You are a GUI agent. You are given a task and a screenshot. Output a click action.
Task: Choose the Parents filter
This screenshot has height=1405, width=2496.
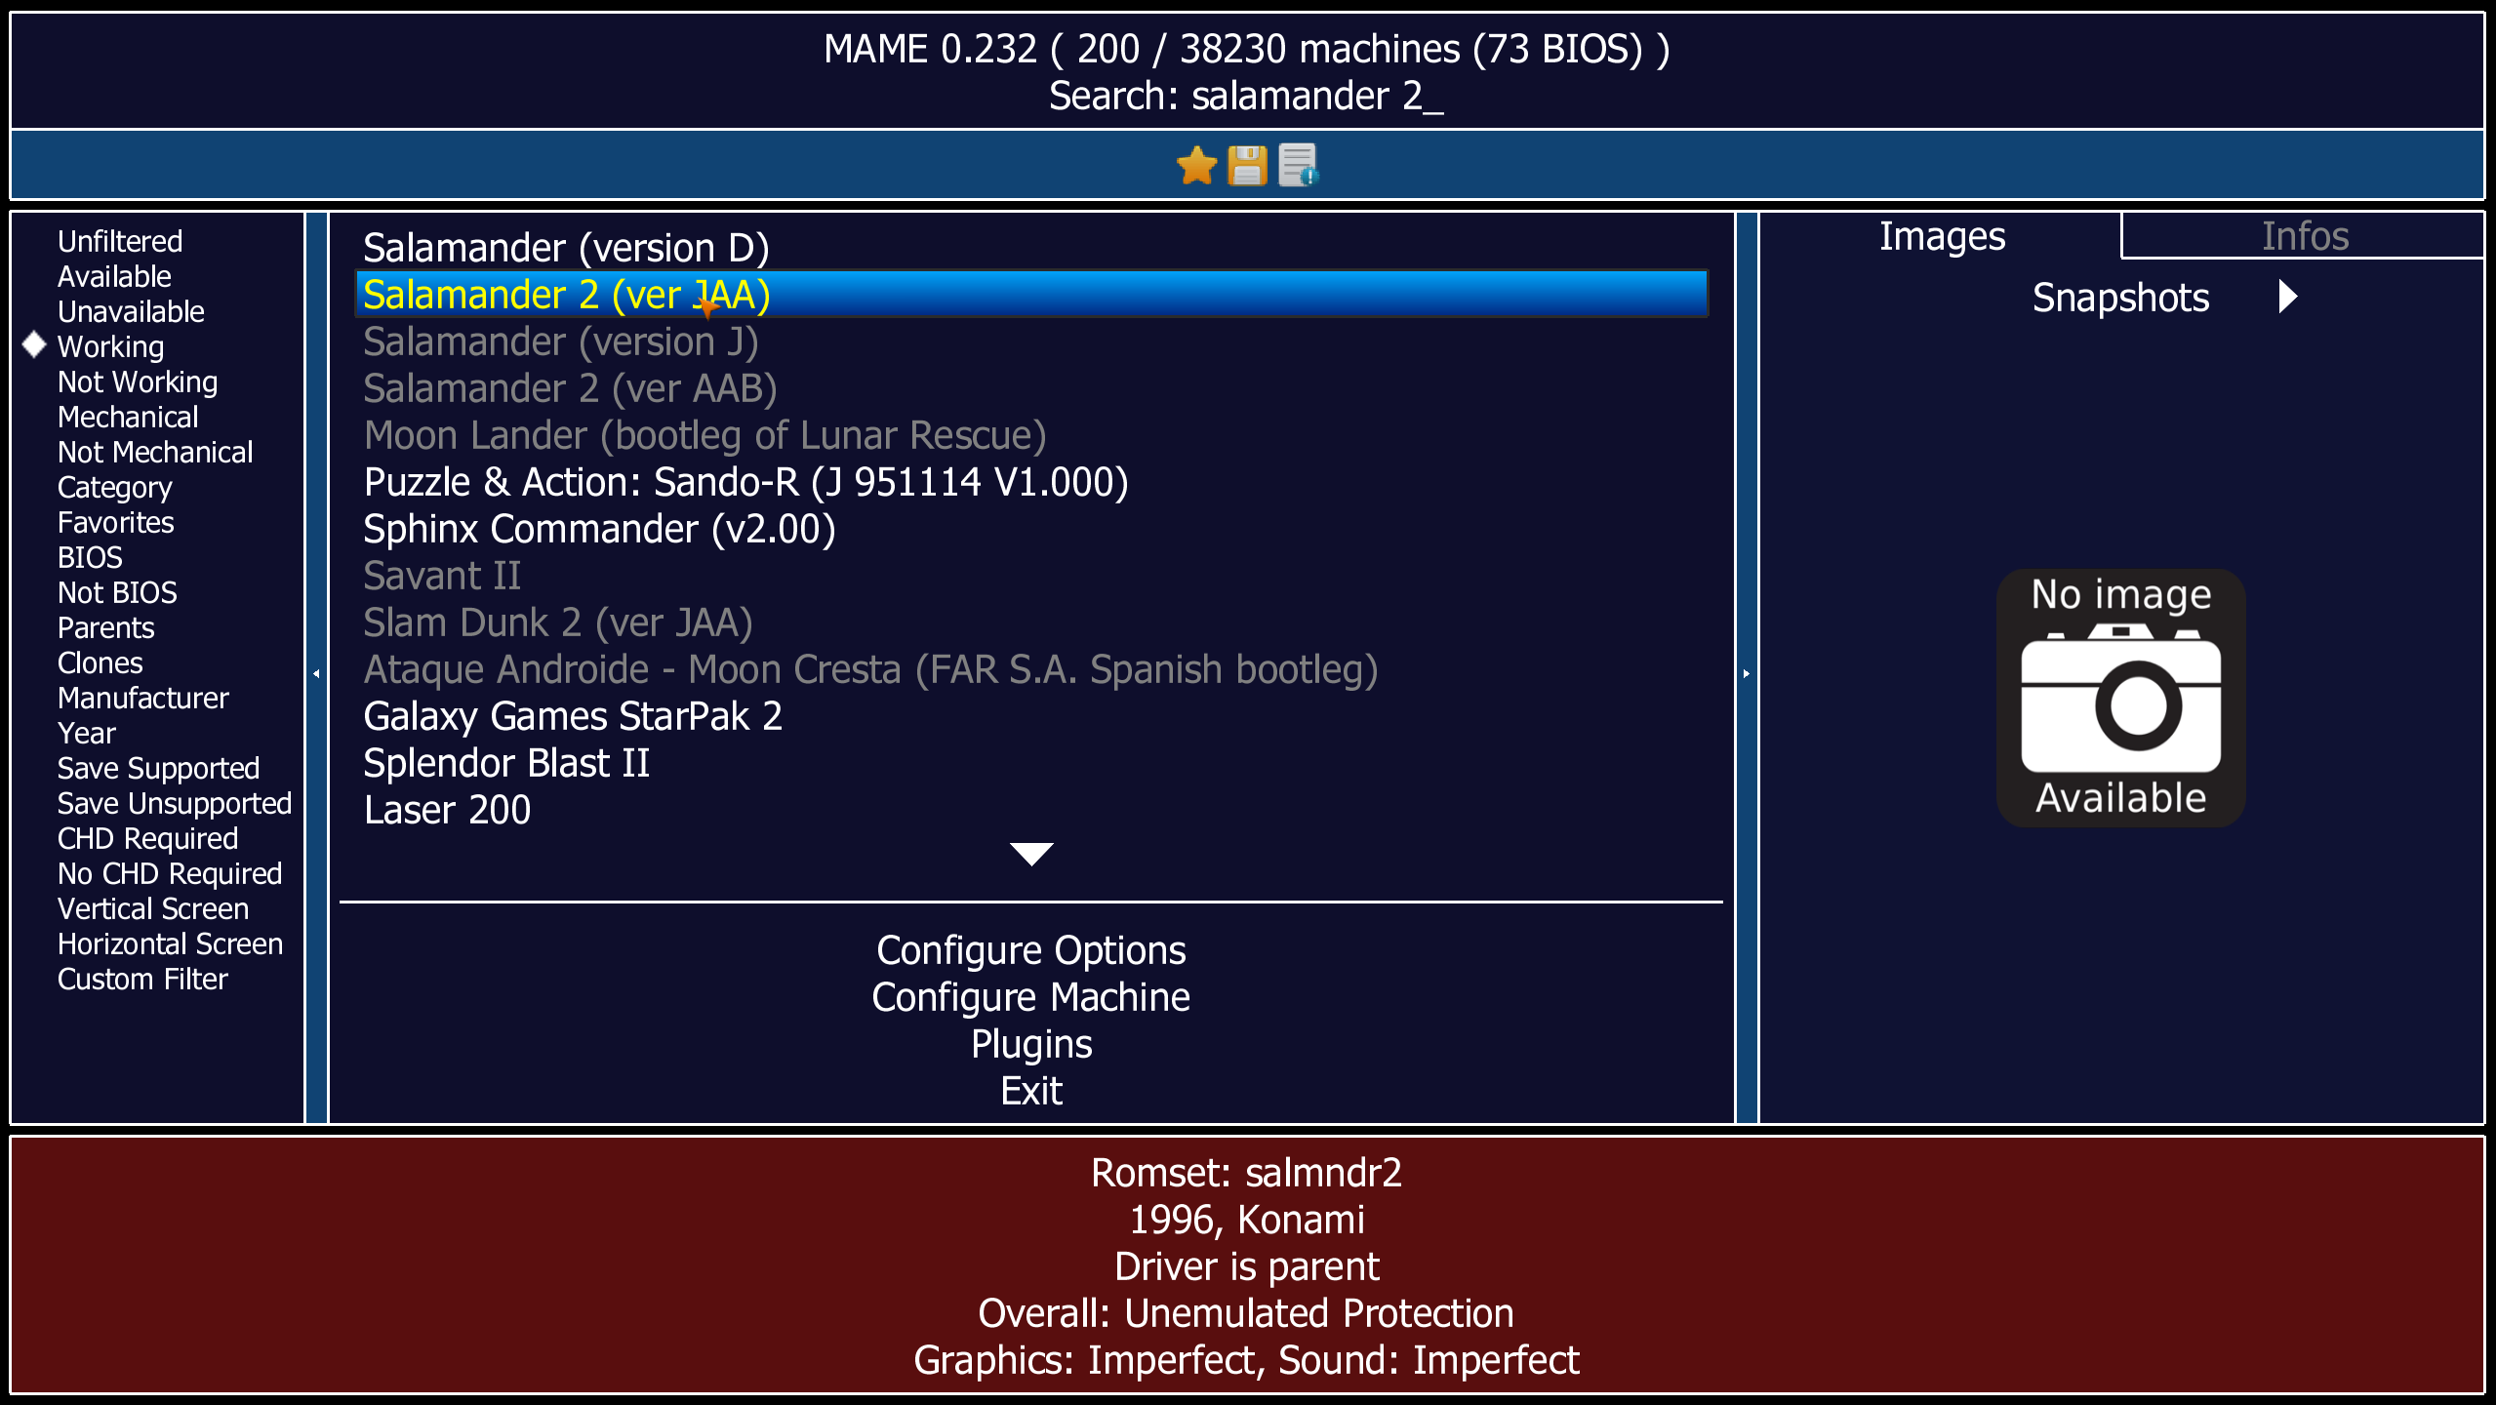point(105,627)
